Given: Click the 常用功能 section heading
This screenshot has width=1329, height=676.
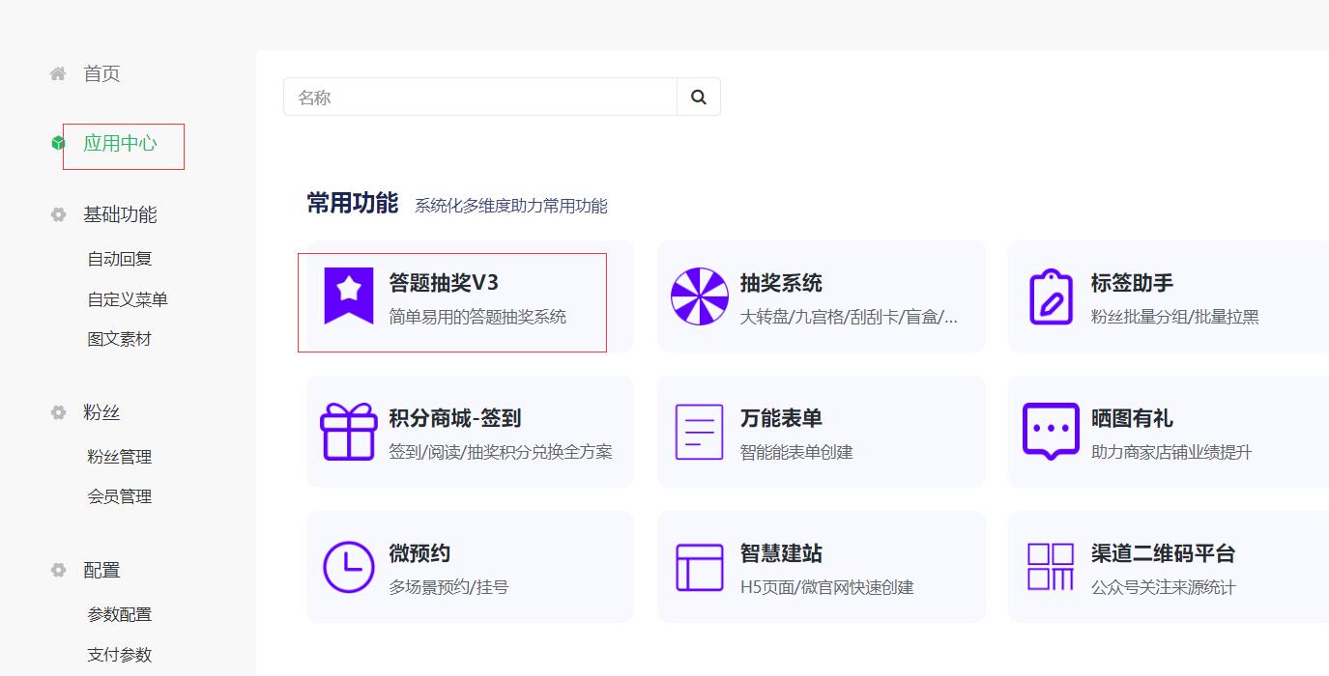Looking at the screenshot, I should tap(353, 203).
